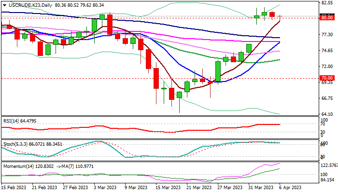The height and width of the screenshot is (193, 338).
Task: Click the 64.10 price axis label
Action: (x=327, y=114)
